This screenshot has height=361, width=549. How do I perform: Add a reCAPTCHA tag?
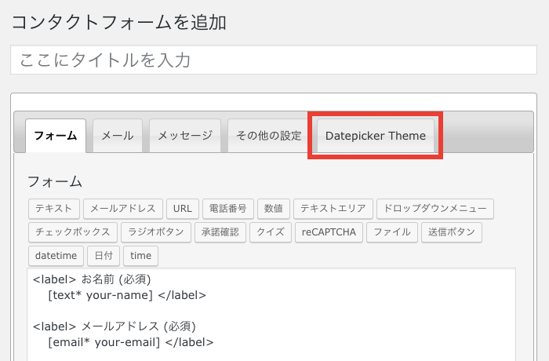[329, 232]
